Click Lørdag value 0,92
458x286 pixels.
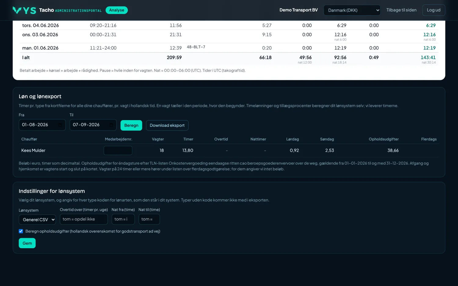click(294, 150)
